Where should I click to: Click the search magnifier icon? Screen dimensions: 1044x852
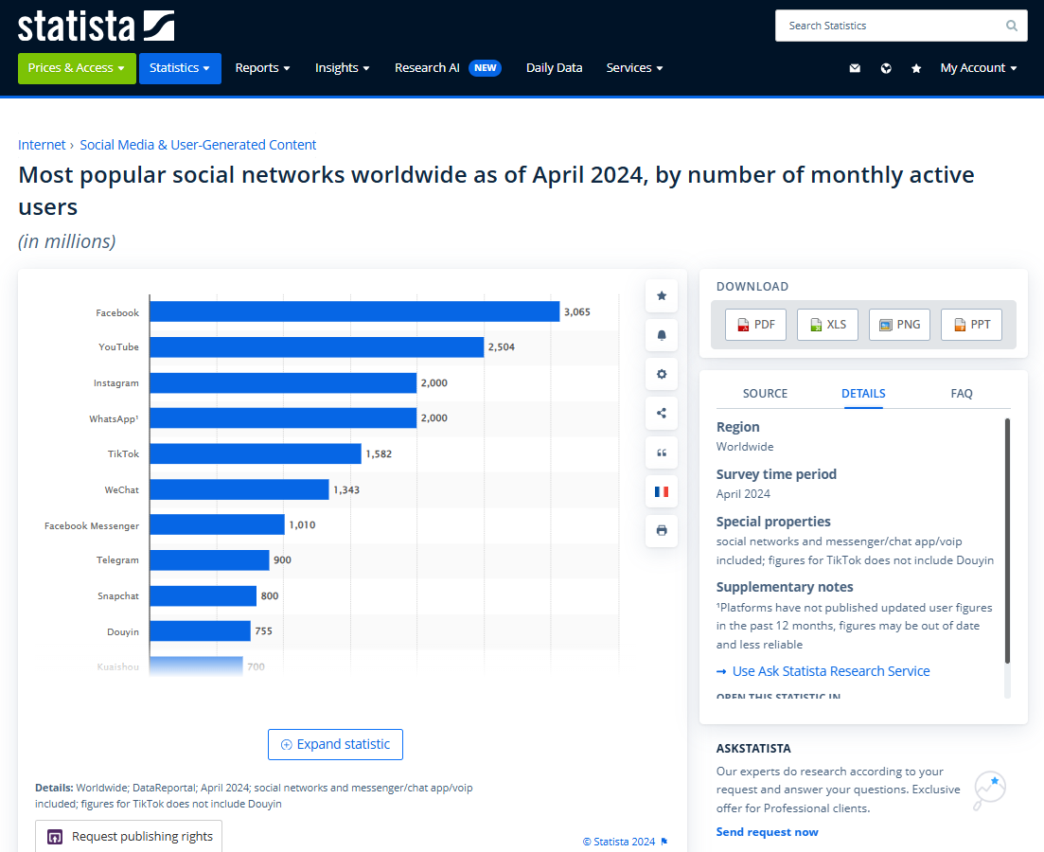pos(1011,26)
